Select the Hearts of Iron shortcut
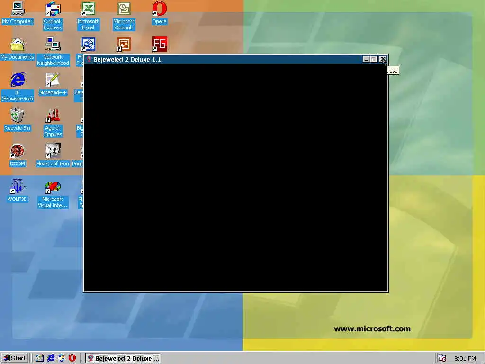The image size is (485, 364). tap(53, 155)
